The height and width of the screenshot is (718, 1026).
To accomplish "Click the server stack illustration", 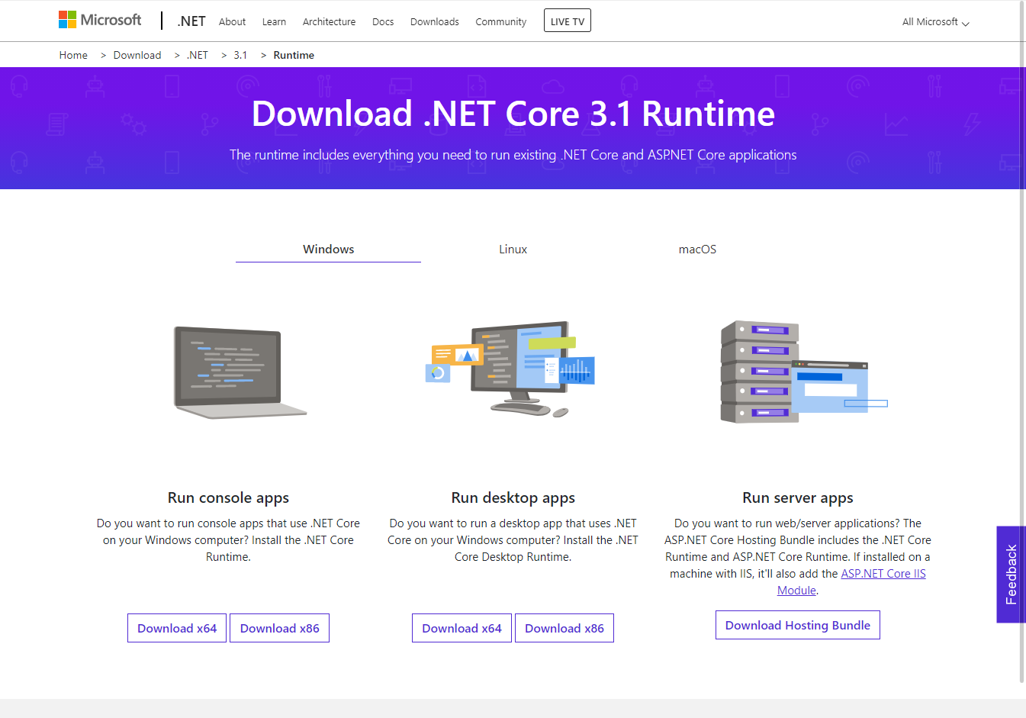I will pyautogui.click(x=804, y=372).
